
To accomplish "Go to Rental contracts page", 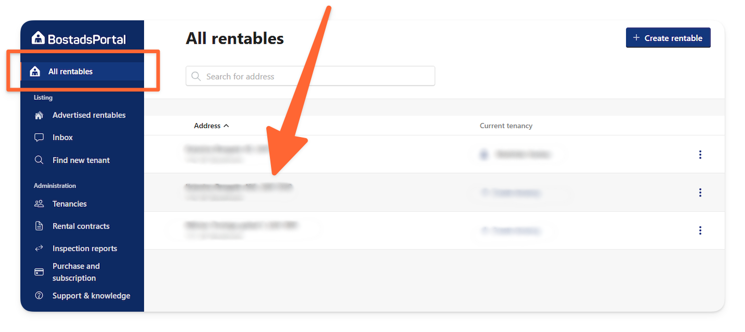I will (x=81, y=226).
